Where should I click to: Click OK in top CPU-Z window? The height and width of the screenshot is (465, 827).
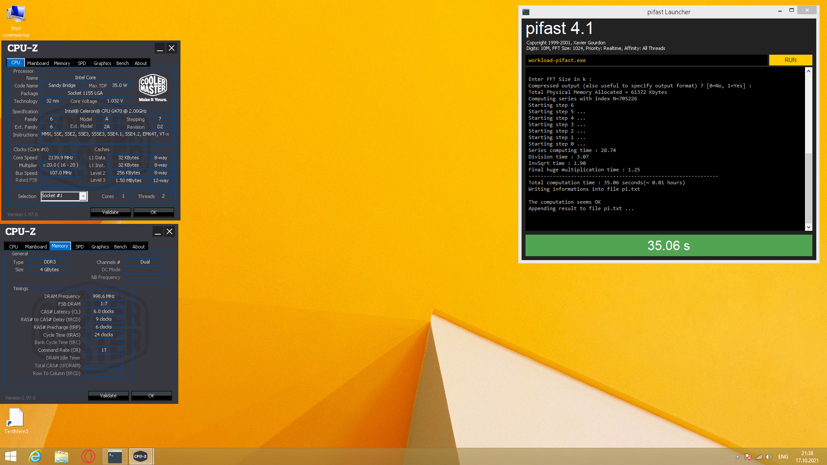pos(153,212)
